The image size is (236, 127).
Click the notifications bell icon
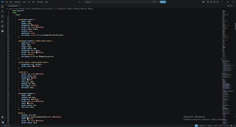coord(234,126)
